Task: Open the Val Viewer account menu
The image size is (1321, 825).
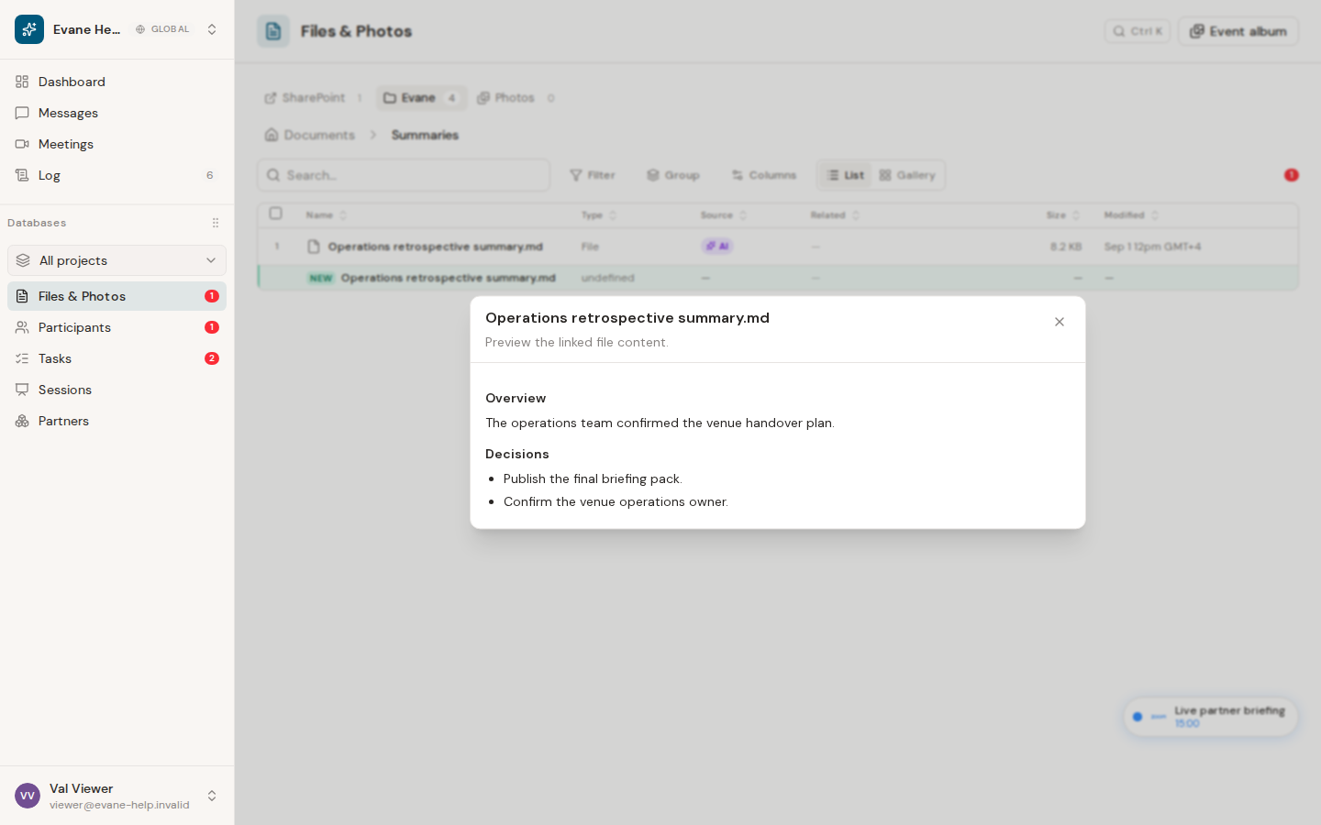Action: tap(117, 796)
